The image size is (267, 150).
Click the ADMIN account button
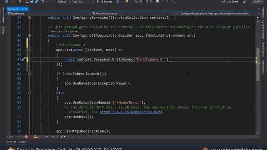[257, 2]
